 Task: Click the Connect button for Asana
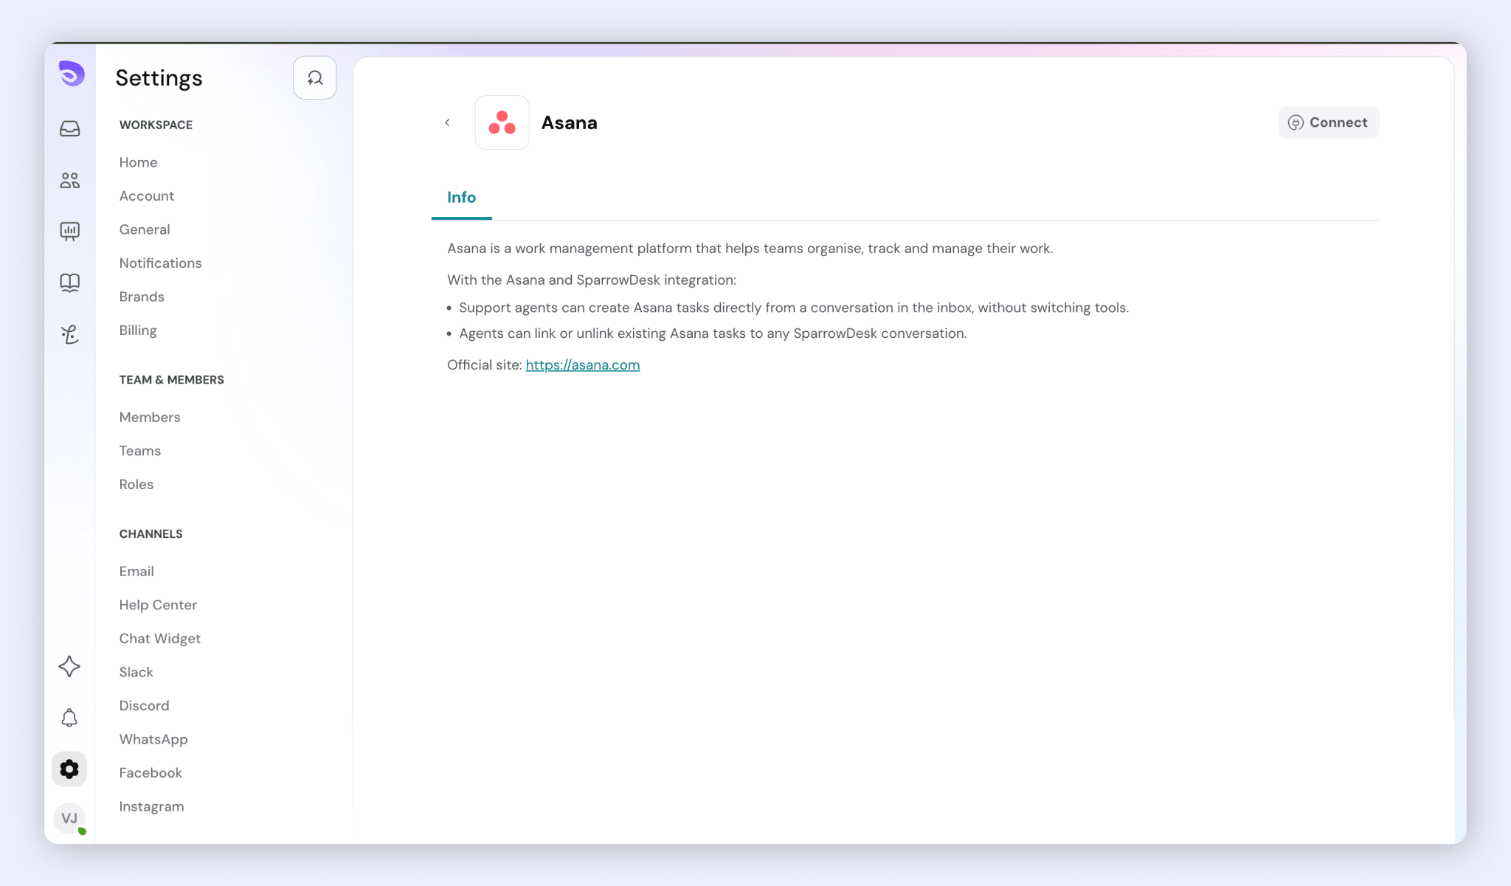click(x=1328, y=122)
